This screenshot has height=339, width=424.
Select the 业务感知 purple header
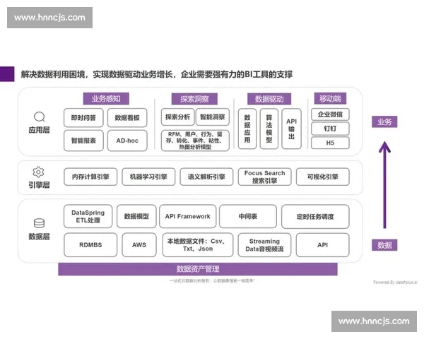106,99
